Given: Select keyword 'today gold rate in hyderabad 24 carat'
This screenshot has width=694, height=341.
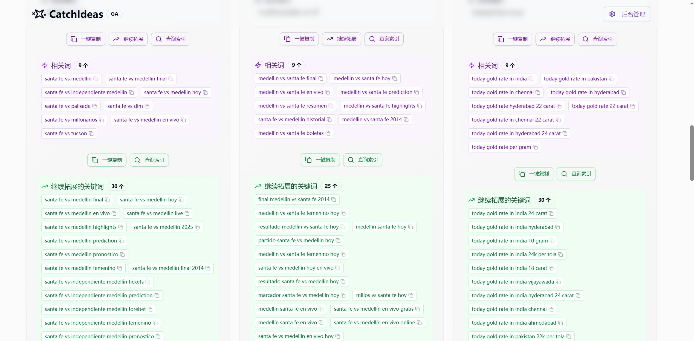Looking at the screenshot, I should pos(519,134).
